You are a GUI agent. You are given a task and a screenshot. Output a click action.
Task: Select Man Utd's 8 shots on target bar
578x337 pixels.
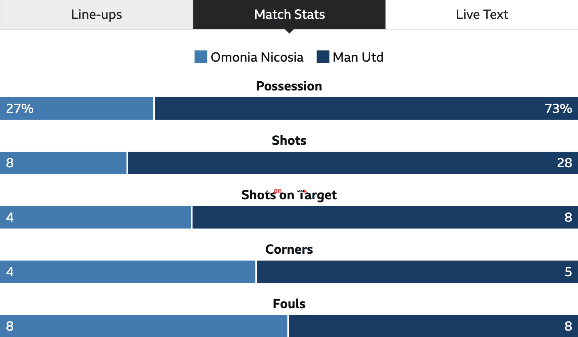point(385,217)
